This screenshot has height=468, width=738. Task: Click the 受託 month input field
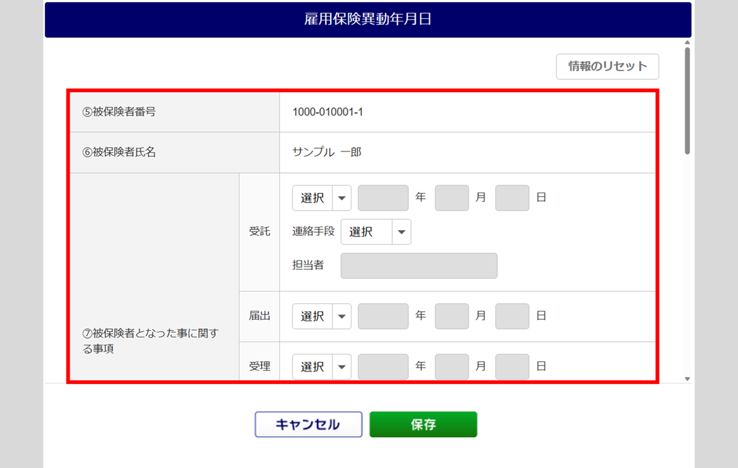coord(452,198)
